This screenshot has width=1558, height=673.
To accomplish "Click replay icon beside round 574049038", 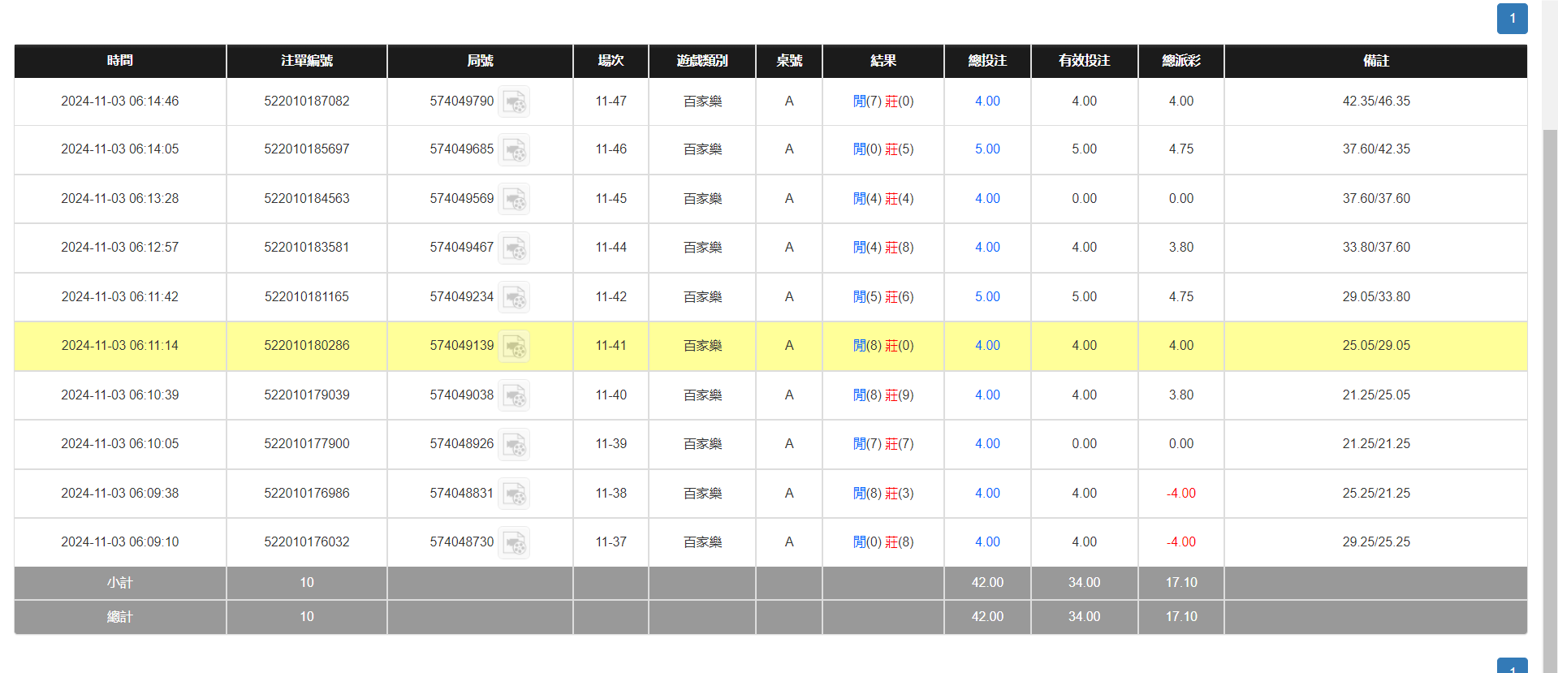I will (x=514, y=395).
